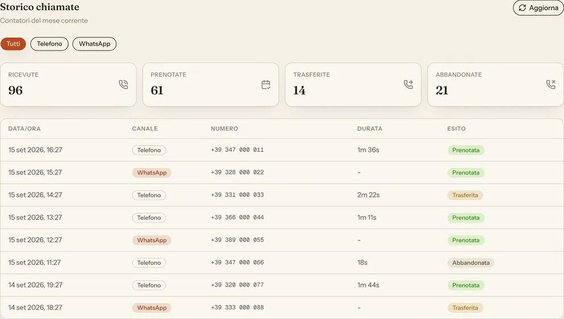Screen dimensions: 564x319
Task: Click the Telefono badge in the 16:27 row
Action: (149, 150)
